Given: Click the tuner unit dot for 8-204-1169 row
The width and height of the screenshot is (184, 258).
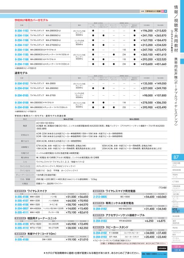Looking at the screenshot, I should tap(114, 64).
